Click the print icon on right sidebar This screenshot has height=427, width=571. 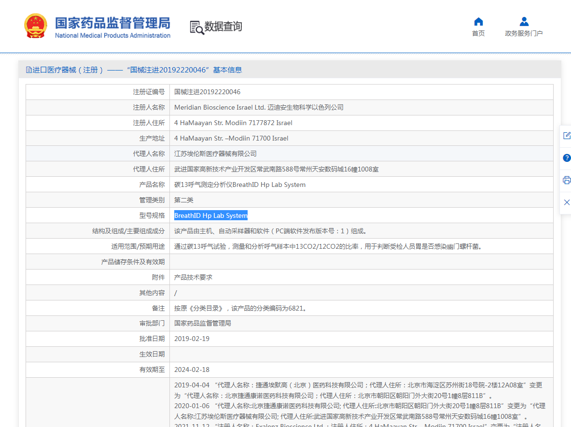[x=567, y=180]
